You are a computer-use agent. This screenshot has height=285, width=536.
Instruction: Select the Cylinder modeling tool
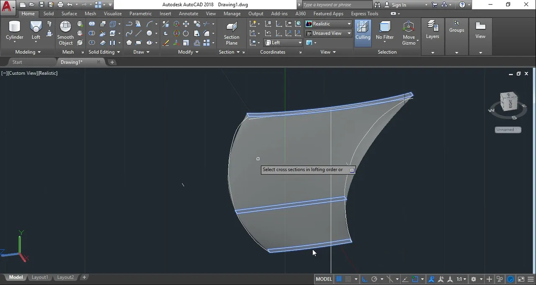(15, 31)
